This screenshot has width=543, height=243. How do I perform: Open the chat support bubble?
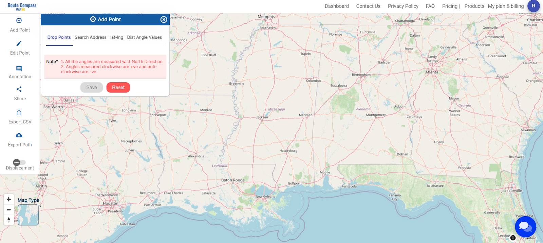click(525, 227)
